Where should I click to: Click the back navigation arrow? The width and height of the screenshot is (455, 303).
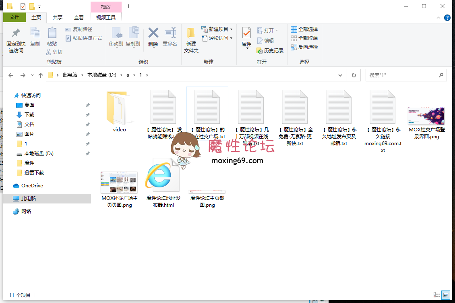tap(11, 75)
